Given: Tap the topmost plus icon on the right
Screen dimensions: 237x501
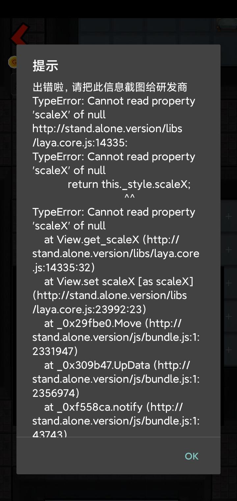Looking at the screenshot, I should click(x=228, y=217).
